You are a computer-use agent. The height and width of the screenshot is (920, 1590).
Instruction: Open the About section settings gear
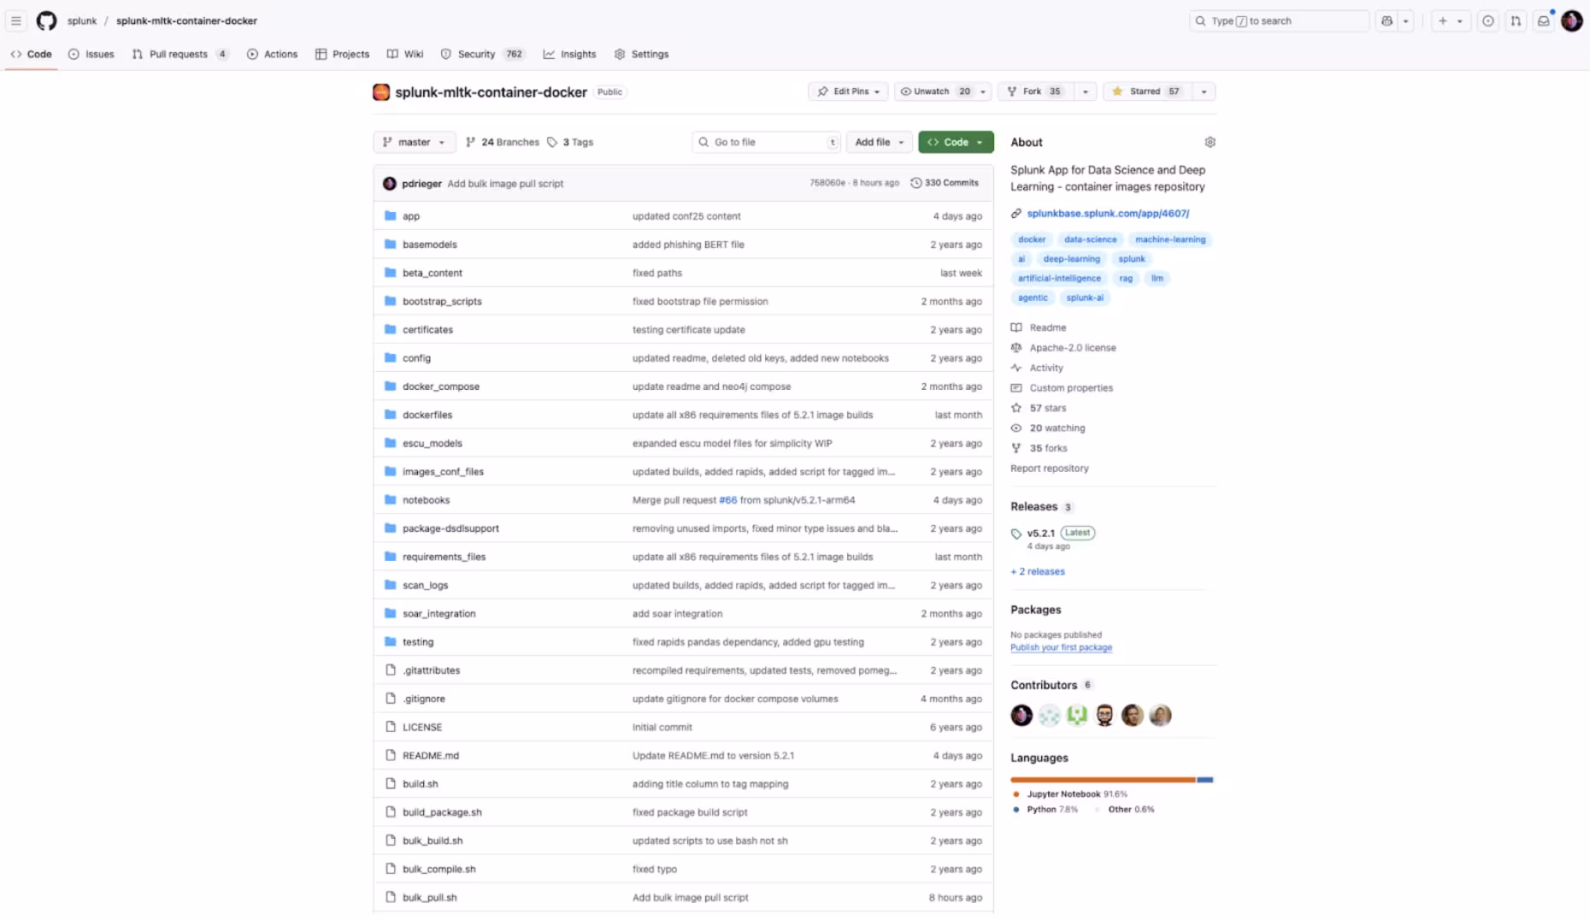pyautogui.click(x=1210, y=142)
